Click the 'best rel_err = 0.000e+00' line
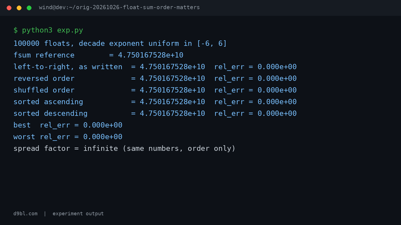The height and width of the screenshot is (225, 401). (68, 125)
